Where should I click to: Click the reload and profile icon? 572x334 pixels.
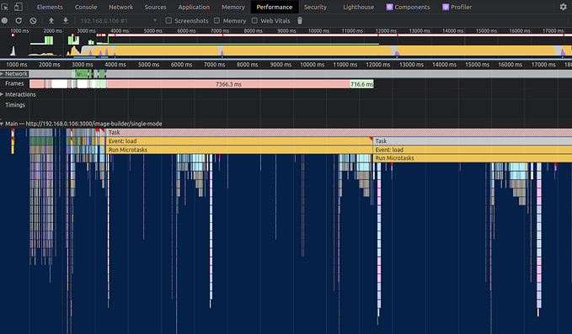[19, 21]
